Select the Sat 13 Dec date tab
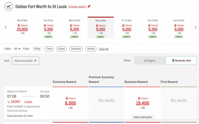Viewport: 199px width, 124px height. [x=153, y=27]
